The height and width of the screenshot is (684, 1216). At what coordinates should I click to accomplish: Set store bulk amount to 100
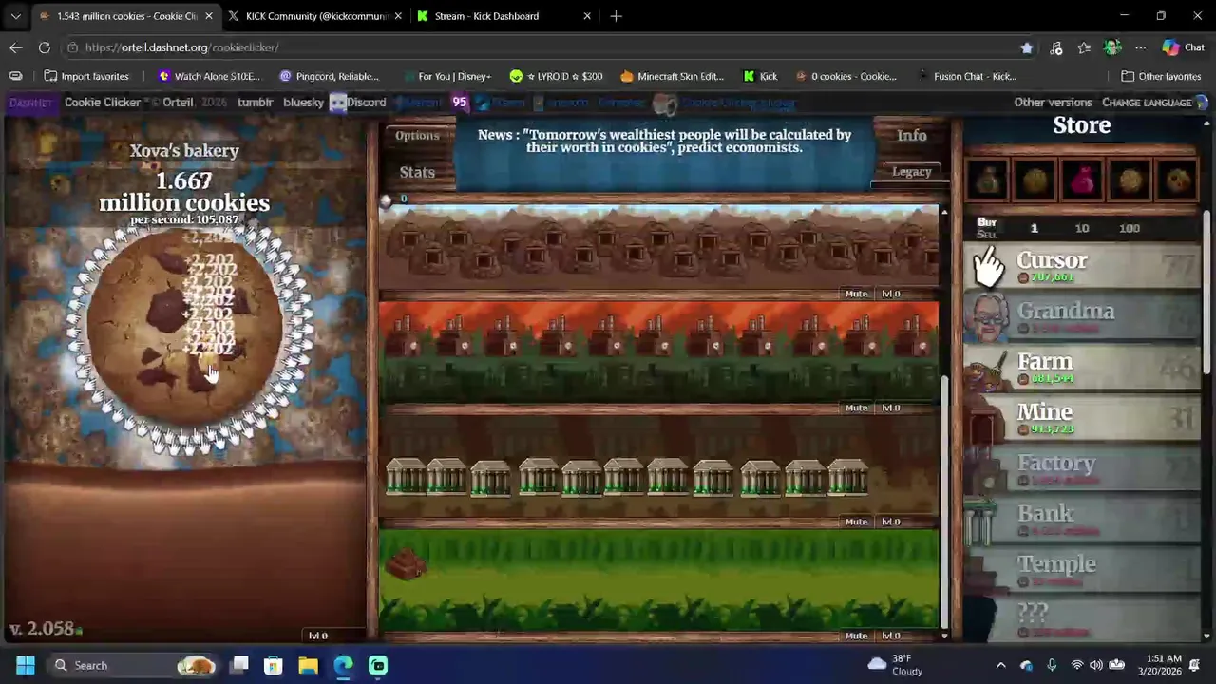[1130, 228]
